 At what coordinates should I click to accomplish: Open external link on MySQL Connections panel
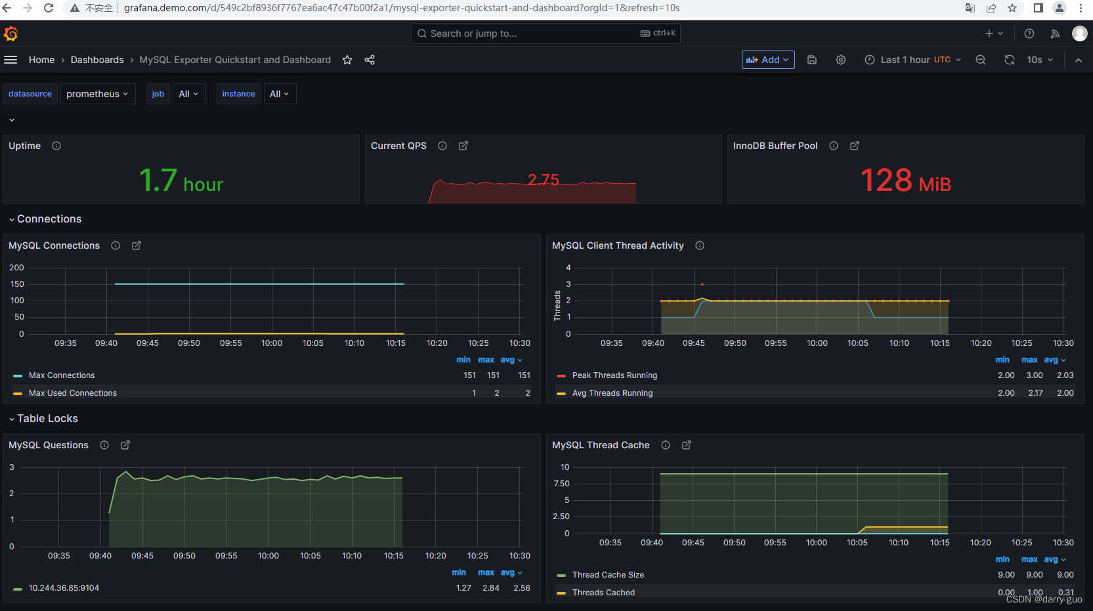[137, 245]
